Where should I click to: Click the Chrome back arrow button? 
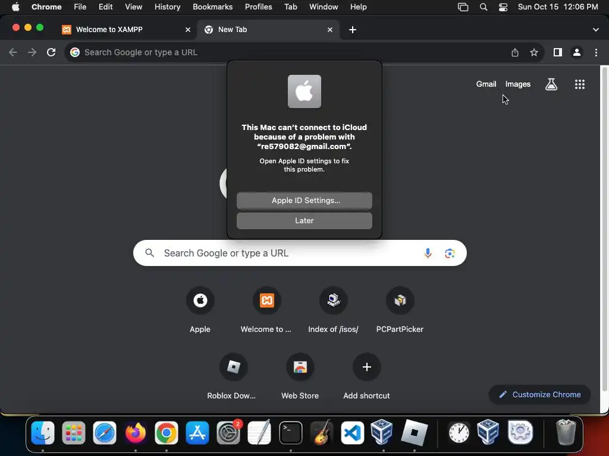[13, 52]
